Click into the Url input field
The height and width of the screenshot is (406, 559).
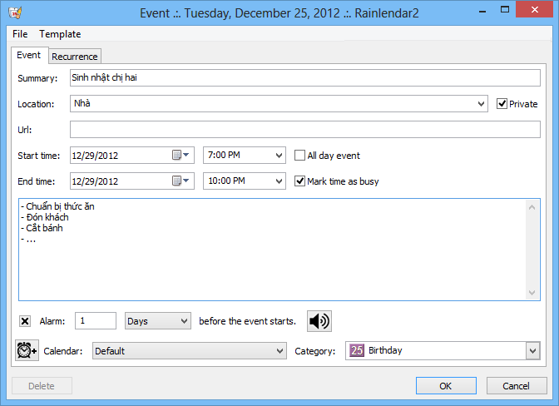(x=304, y=130)
